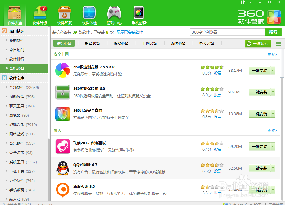Switch to the 影音必备 tab
The width and height of the screenshot is (285, 205).
[x=93, y=43]
